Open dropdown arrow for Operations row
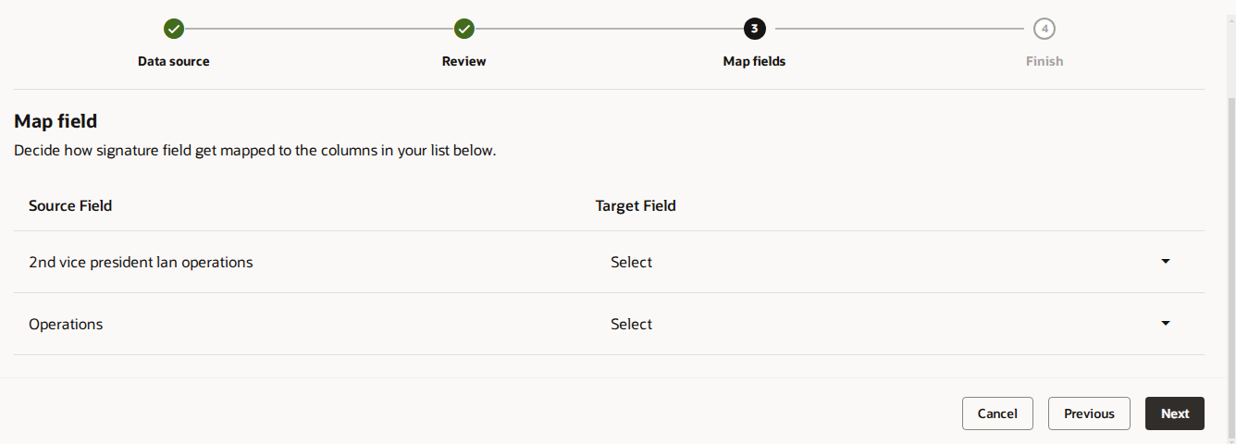The height and width of the screenshot is (444, 1236). tap(1166, 324)
